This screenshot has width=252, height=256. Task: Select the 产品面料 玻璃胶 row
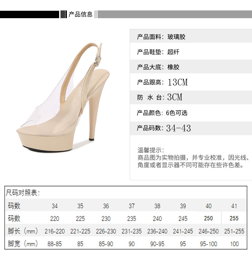point(191,37)
